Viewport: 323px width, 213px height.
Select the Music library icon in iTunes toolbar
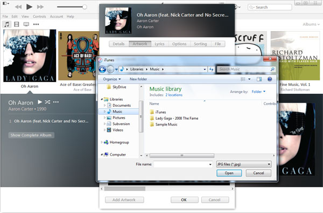[6, 24]
